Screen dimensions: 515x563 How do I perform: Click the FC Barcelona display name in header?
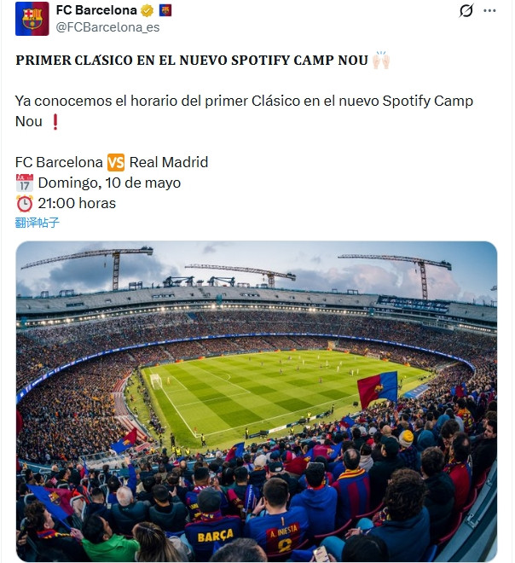[95, 11]
